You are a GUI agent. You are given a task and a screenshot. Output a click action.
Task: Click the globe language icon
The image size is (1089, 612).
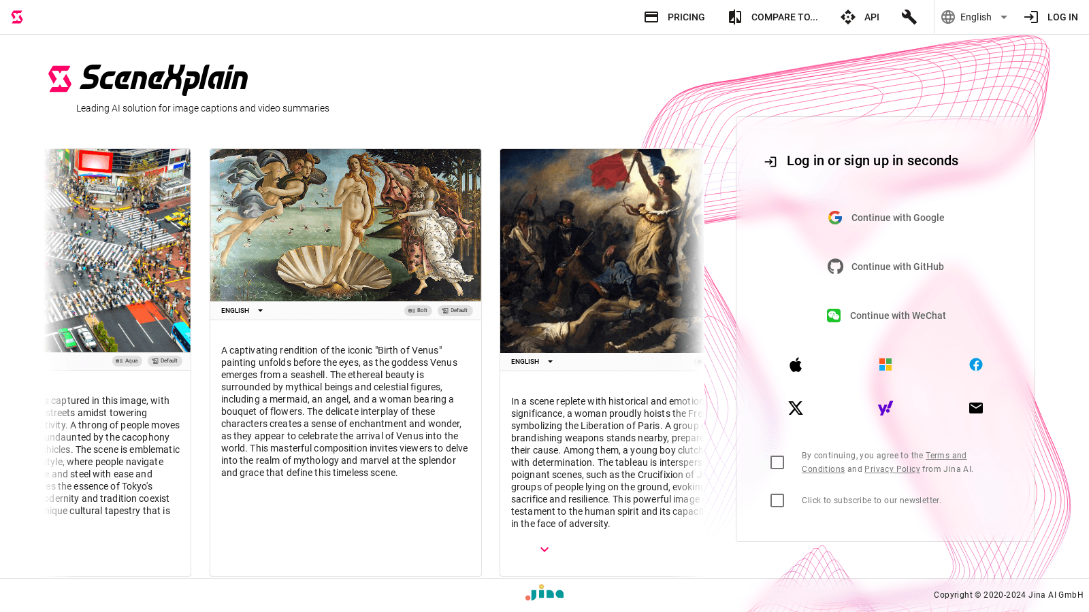click(x=948, y=17)
